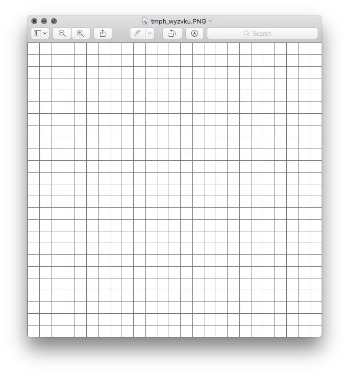Rotate the image with Rotate button
The image size is (349, 376).
(x=172, y=33)
